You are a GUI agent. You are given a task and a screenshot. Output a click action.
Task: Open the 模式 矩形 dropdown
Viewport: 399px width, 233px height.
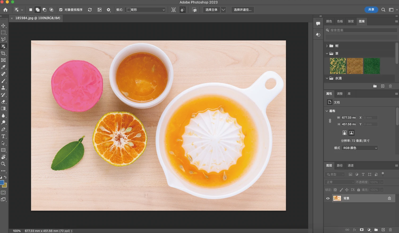pyautogui.click(x=146, y=10)
